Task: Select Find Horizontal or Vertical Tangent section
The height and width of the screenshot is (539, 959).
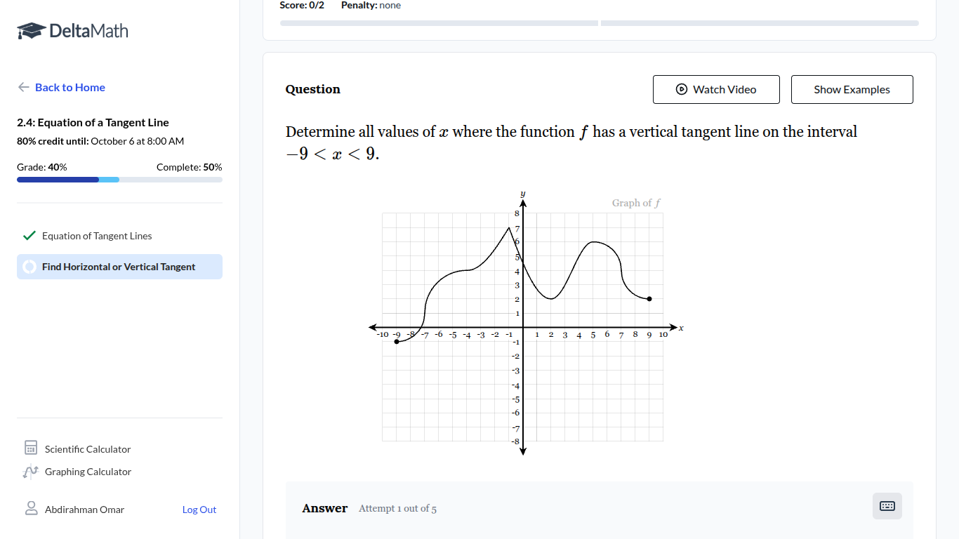Action: [x=119, y=267]
